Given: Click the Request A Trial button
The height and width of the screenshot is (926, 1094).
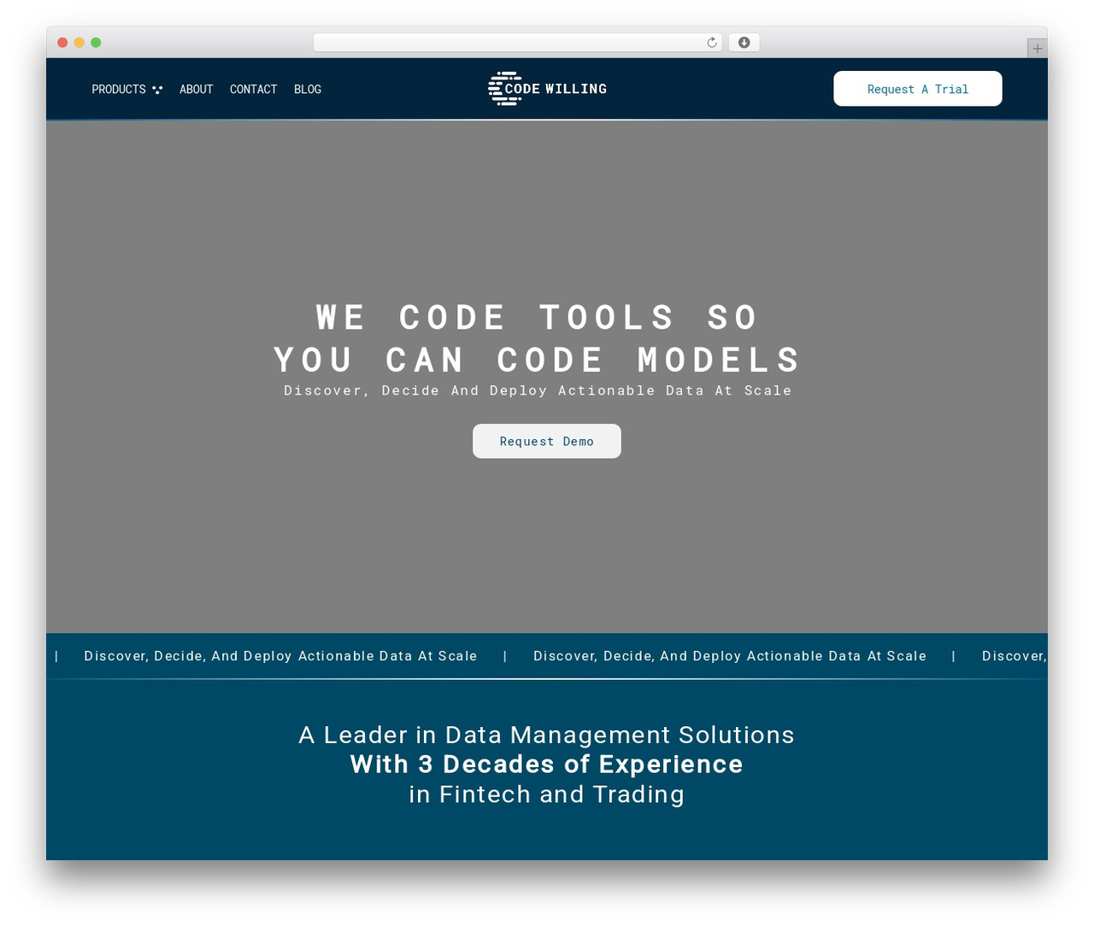Looking at the screenshot, I should click(x=918, y=89).
